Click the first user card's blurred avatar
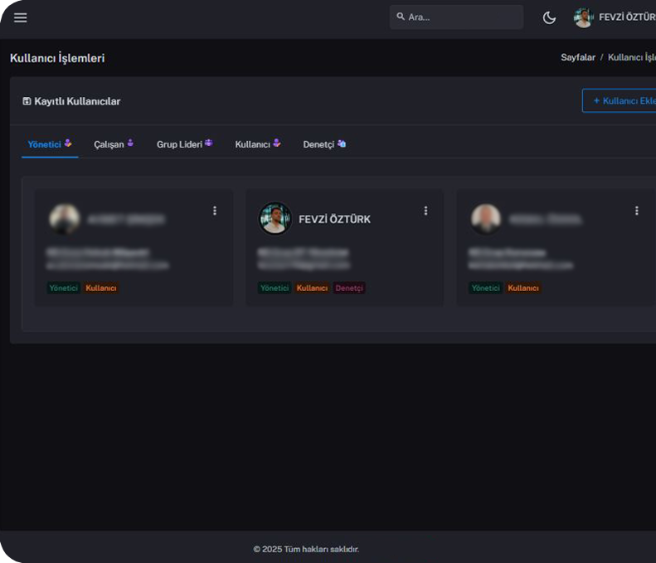 point(64,219)
